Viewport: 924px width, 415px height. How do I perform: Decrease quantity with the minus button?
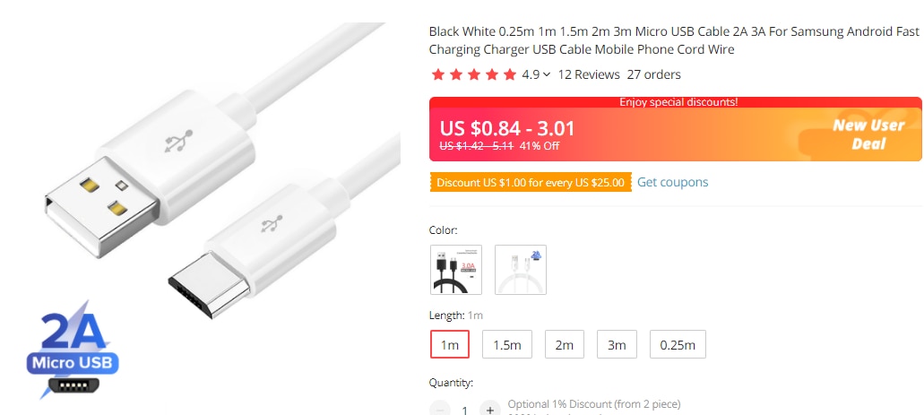440,410
